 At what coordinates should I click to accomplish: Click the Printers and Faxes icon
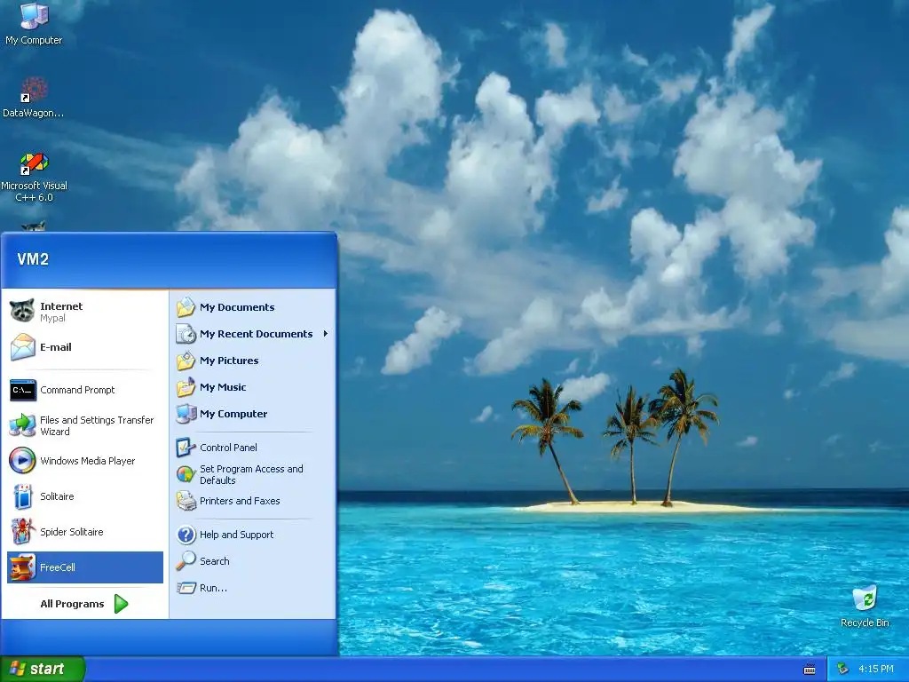click(186, 501)
